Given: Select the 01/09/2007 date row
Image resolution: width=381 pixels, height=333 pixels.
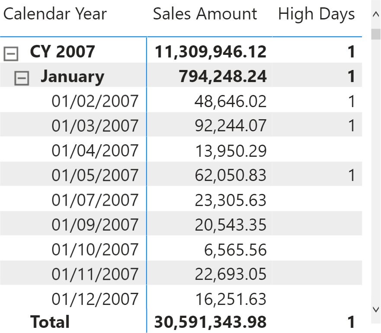Looking at the screenshot, I should click(181, 223).
